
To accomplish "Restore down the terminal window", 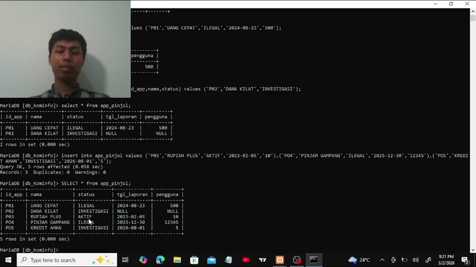I will coord(451,4).
